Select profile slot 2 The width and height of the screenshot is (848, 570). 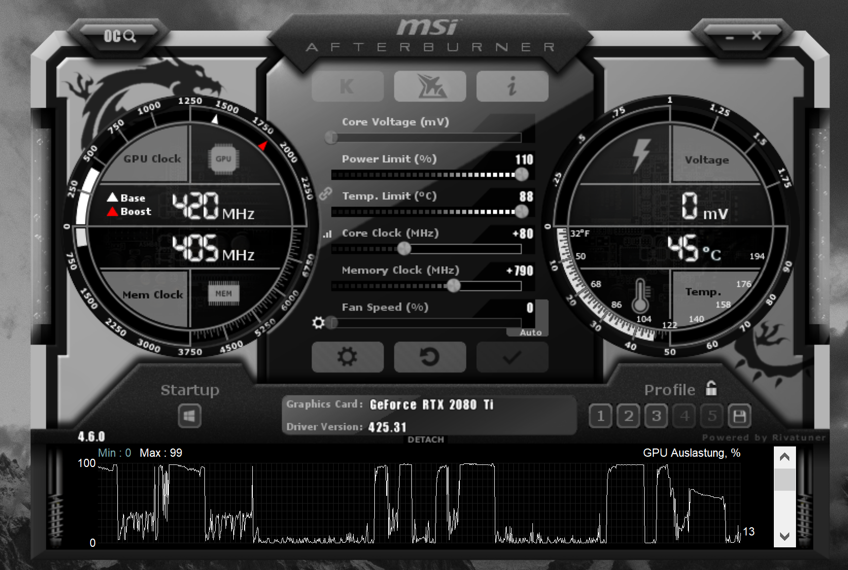point(628,416)
